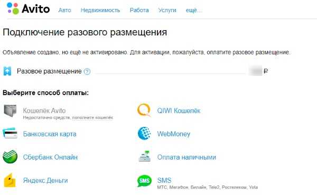This screenshot has height=195, width=317.
Task: Click the пополните кошелёк link
Action: pos(92,117)
